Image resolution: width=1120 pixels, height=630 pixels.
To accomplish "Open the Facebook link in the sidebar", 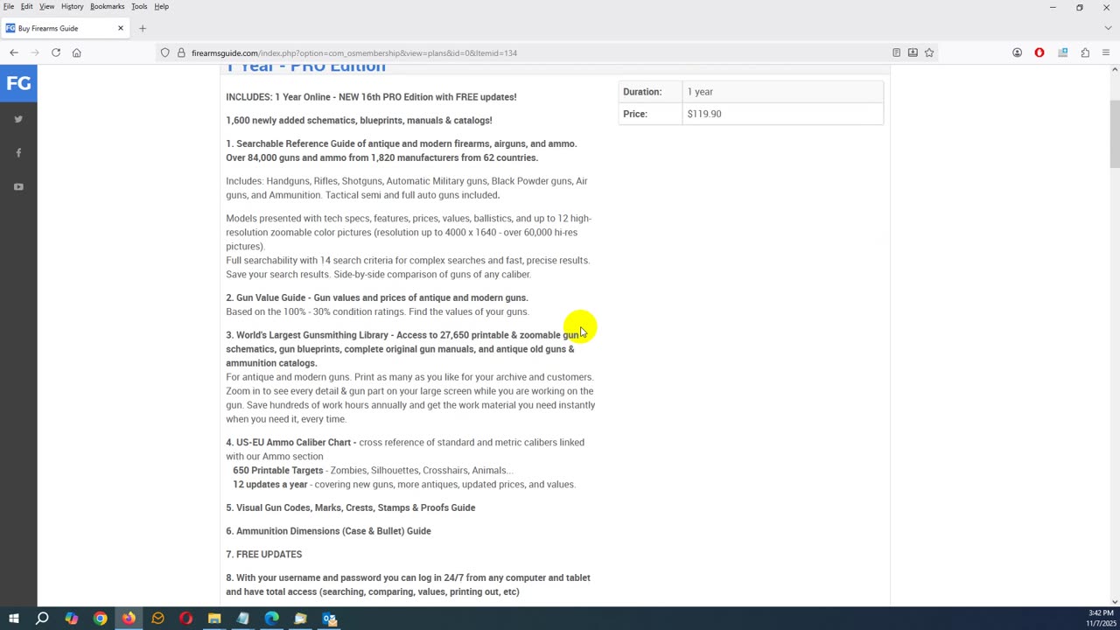I will click(x=18, y=153).
